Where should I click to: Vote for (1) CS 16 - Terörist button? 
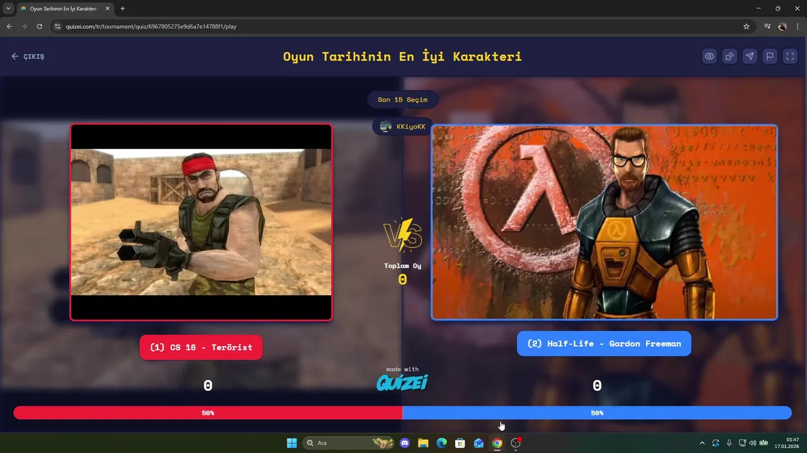(201, 347)
